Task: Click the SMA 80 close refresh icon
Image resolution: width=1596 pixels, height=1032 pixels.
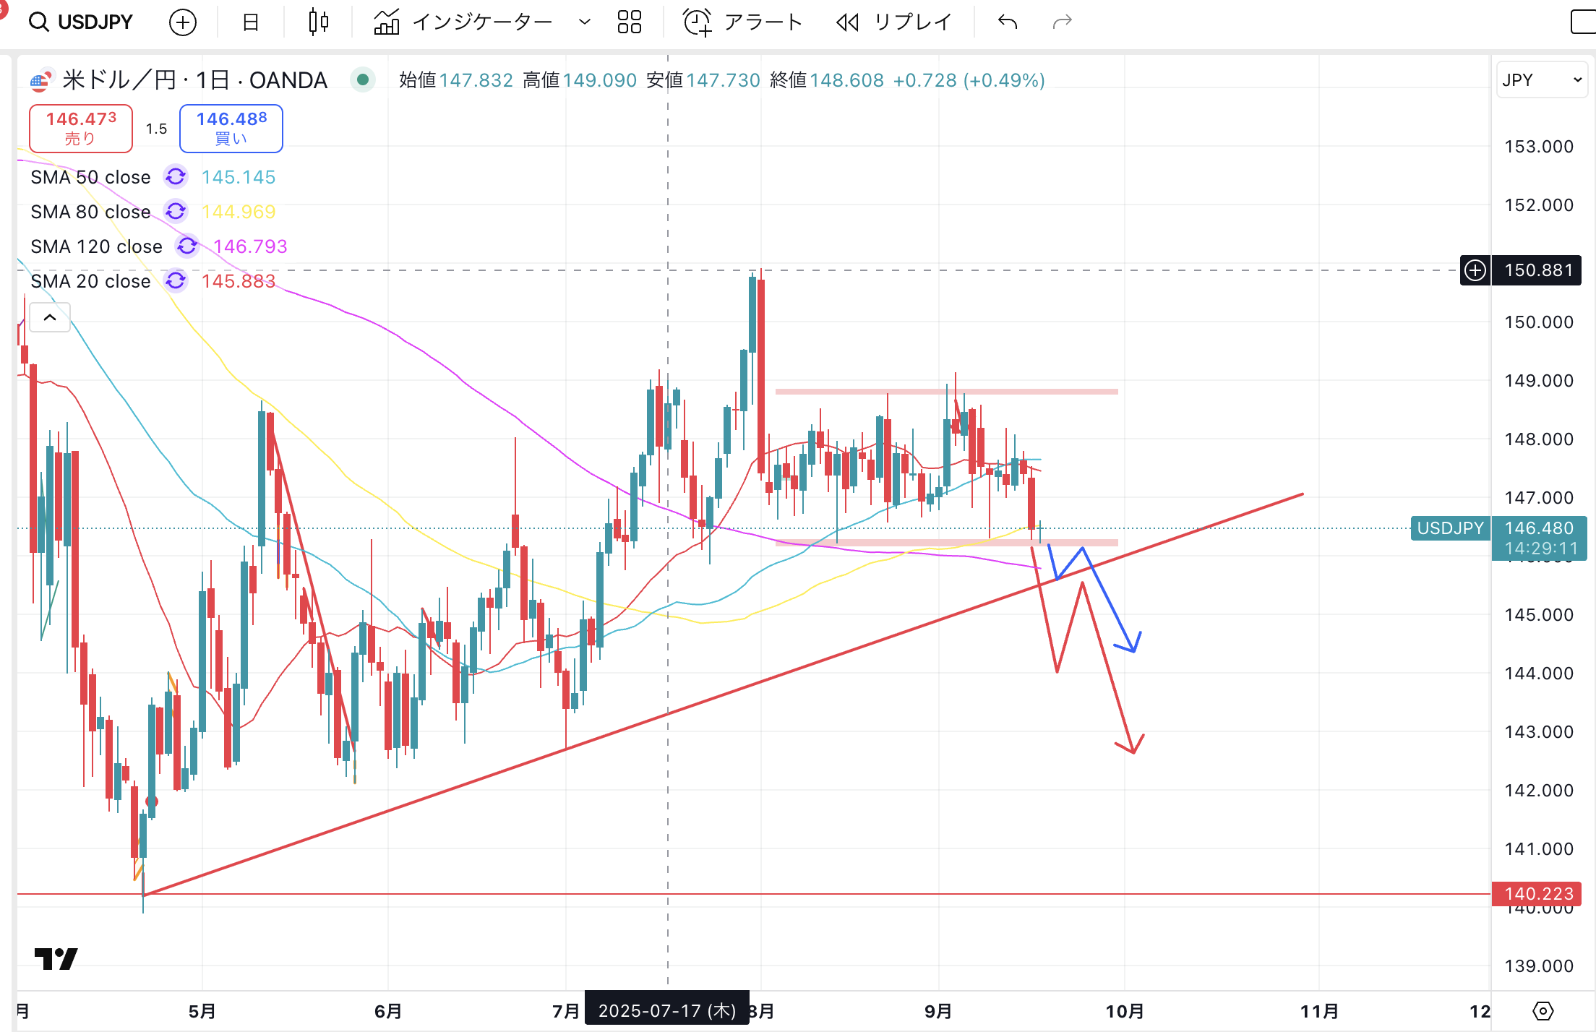Action: (176, 211)
